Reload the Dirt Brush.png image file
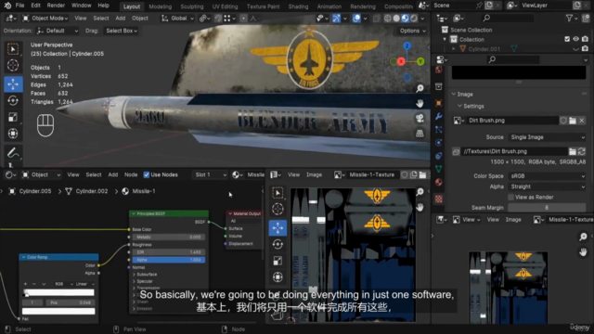The height and width of the screenshot is (334, 594). pos(582,151)
